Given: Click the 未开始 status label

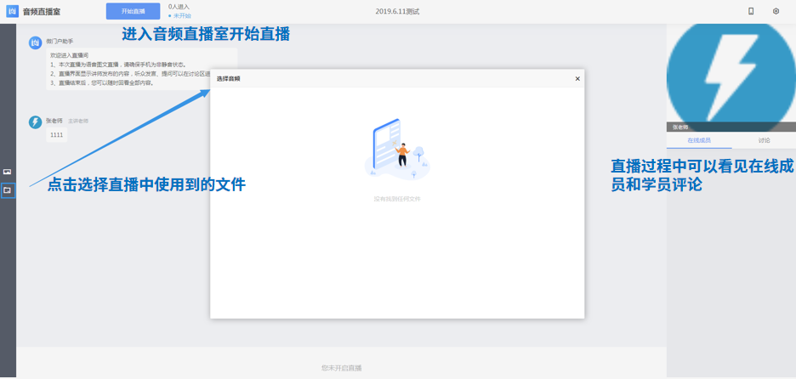Looking at the screenshot, I should pos(181,16).
